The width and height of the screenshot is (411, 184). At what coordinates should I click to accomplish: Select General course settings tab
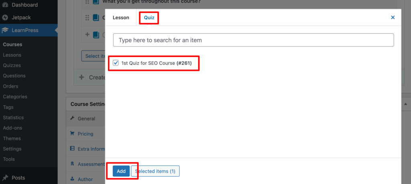(x=86, y=119)
